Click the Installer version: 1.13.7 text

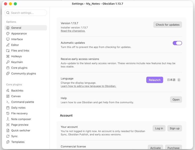(x=74, y=28)
